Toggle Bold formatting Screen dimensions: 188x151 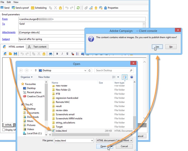(x=57, y=54)
